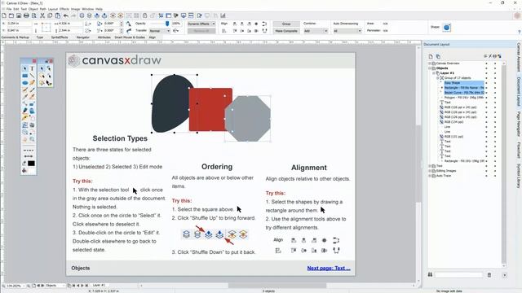This screenshot has height=293, width=522.
Task: Open the File menu
Action: [x=9, y=9]
